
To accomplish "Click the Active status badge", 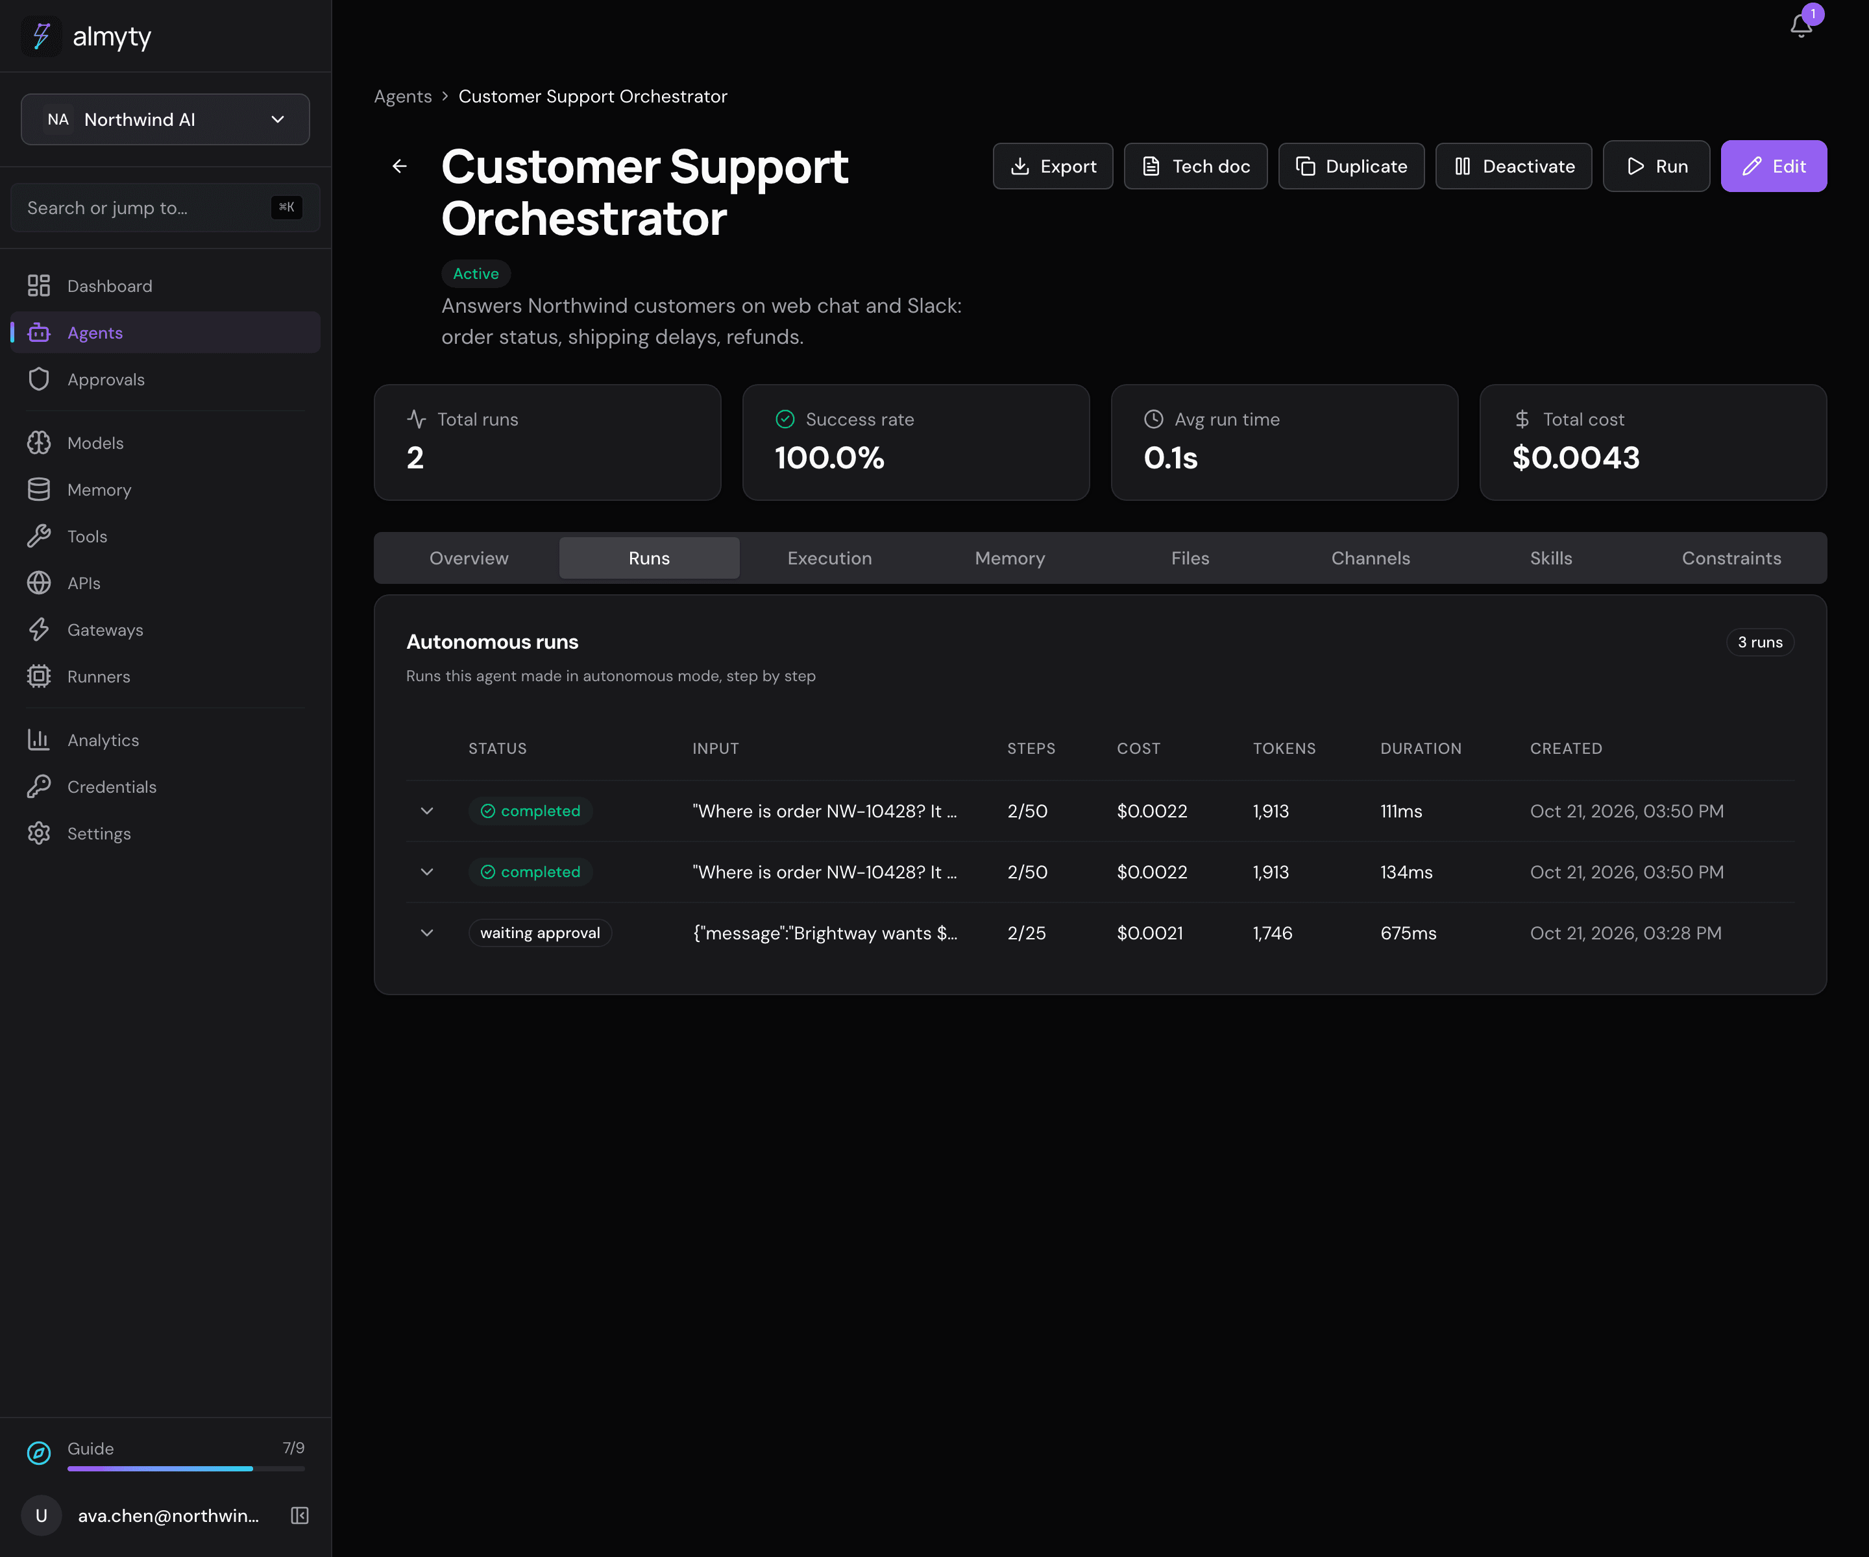I will 476,274.
